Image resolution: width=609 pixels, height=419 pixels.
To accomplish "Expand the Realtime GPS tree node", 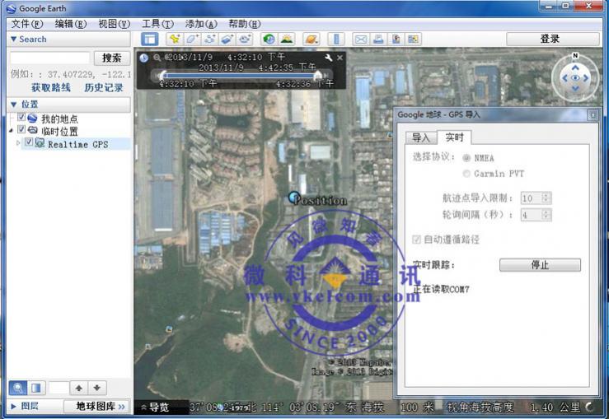I will click(19, 143).
